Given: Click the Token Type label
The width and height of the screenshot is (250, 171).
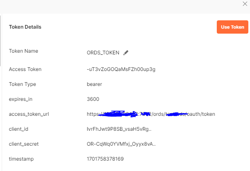Looking at the screenshot, I should [22, 84].
